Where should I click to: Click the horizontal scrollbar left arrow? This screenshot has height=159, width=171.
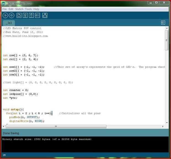pyautogui.click(x=4, y=126)
